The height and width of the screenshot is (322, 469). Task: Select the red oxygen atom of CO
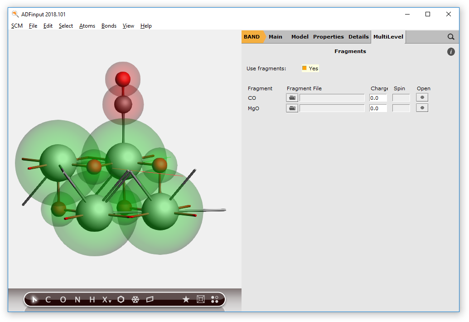tap(123, 79)
